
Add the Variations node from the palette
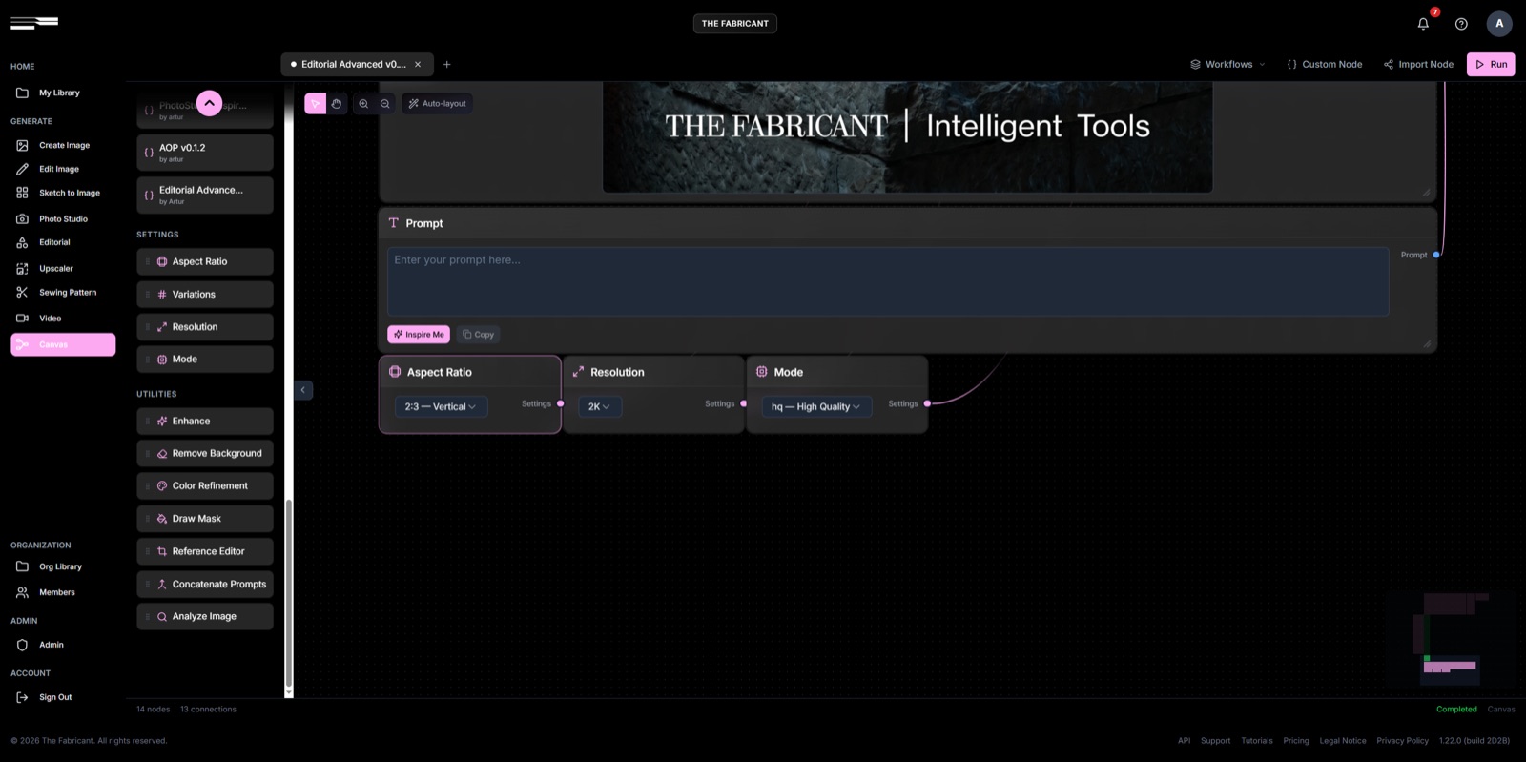coord(205,295)
